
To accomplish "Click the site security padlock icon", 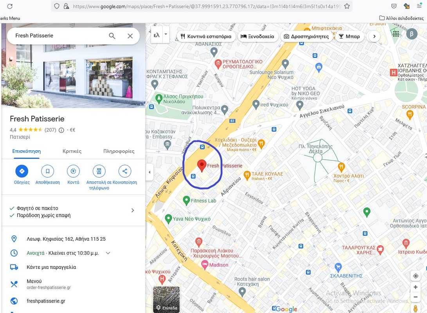I will pyautogui.click(x=66, y=6).
